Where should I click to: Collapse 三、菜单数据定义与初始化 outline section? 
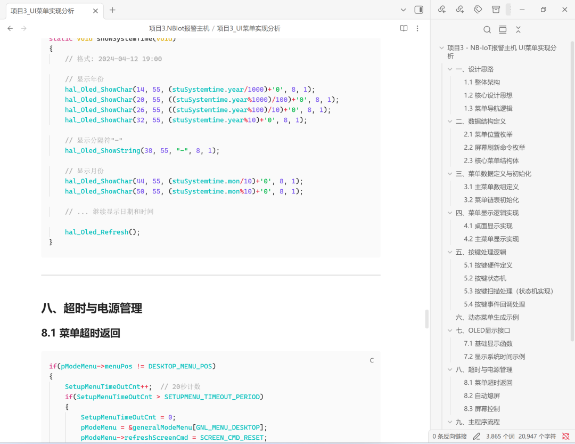(450, 174)
